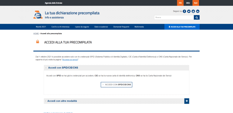The height and width of the screenshot is (113, 233).
Task: Open the Agenzia delle Entrate Facebook page icon
Action: click(x=184, y=11)
